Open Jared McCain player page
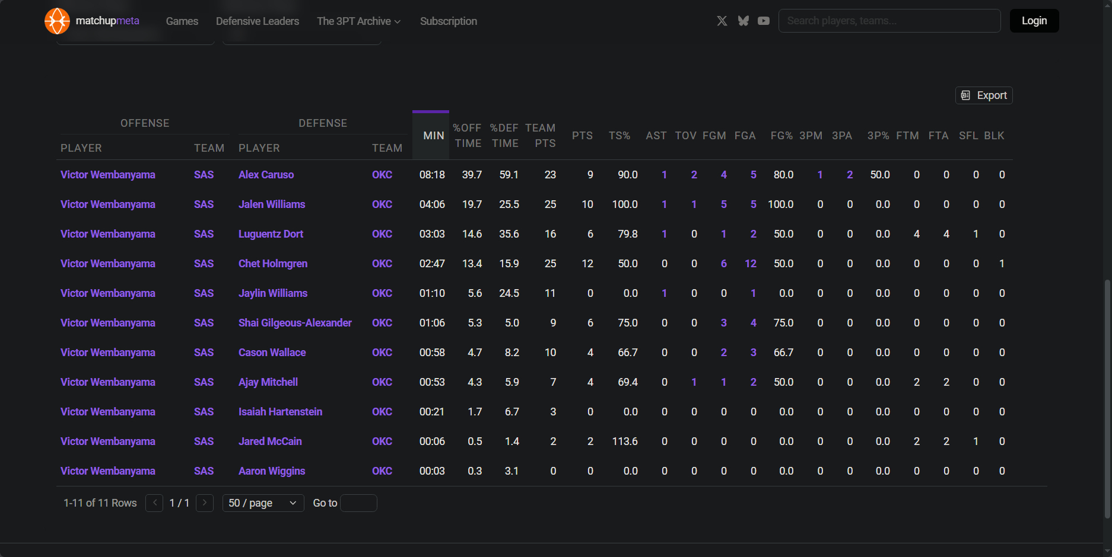 coord(270,441)
